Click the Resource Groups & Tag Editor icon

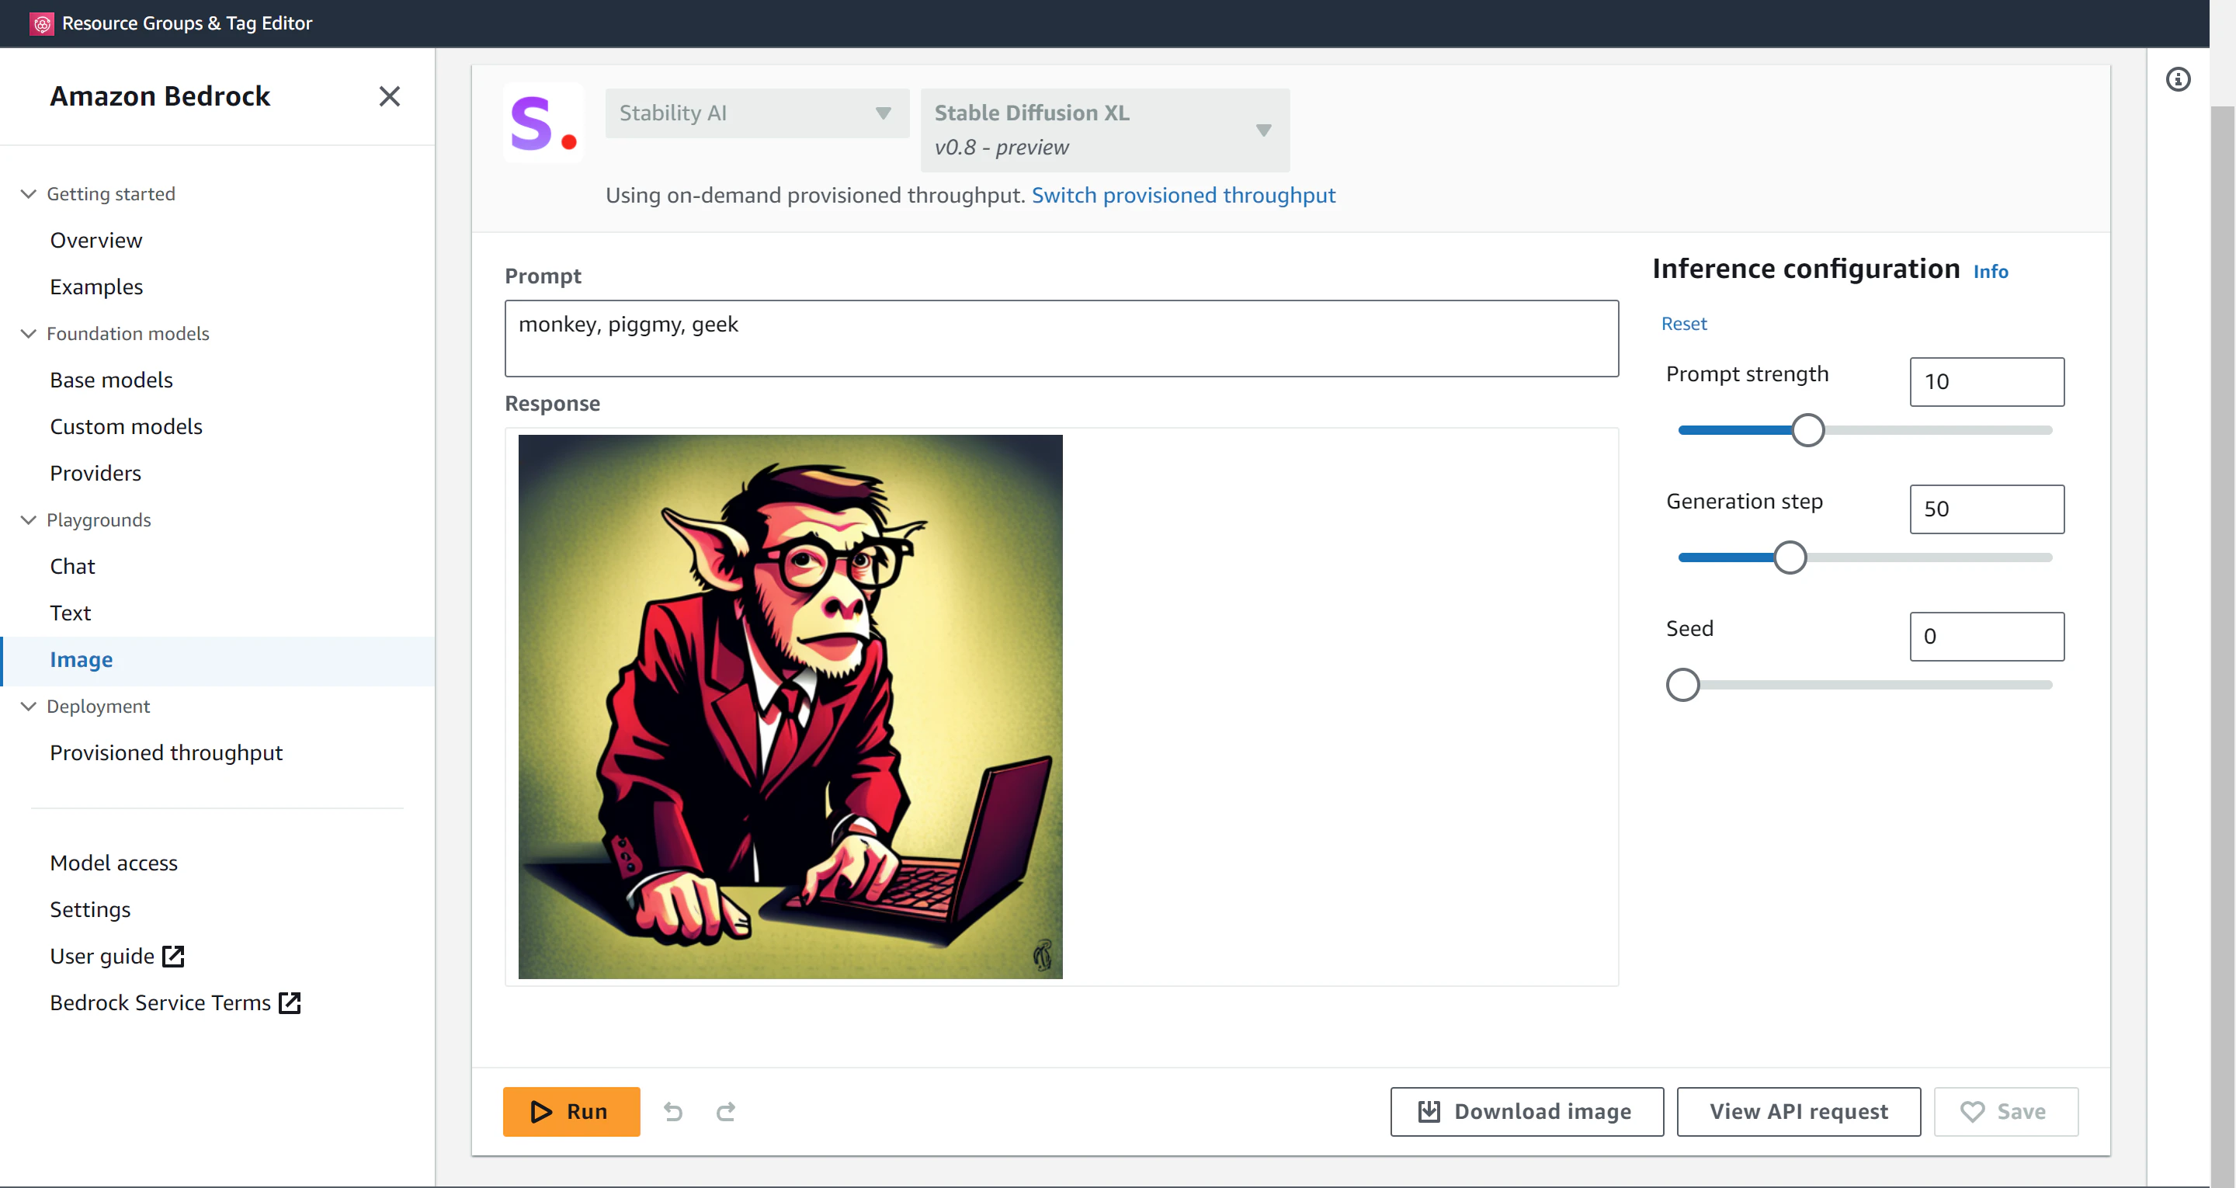[42, 23]
